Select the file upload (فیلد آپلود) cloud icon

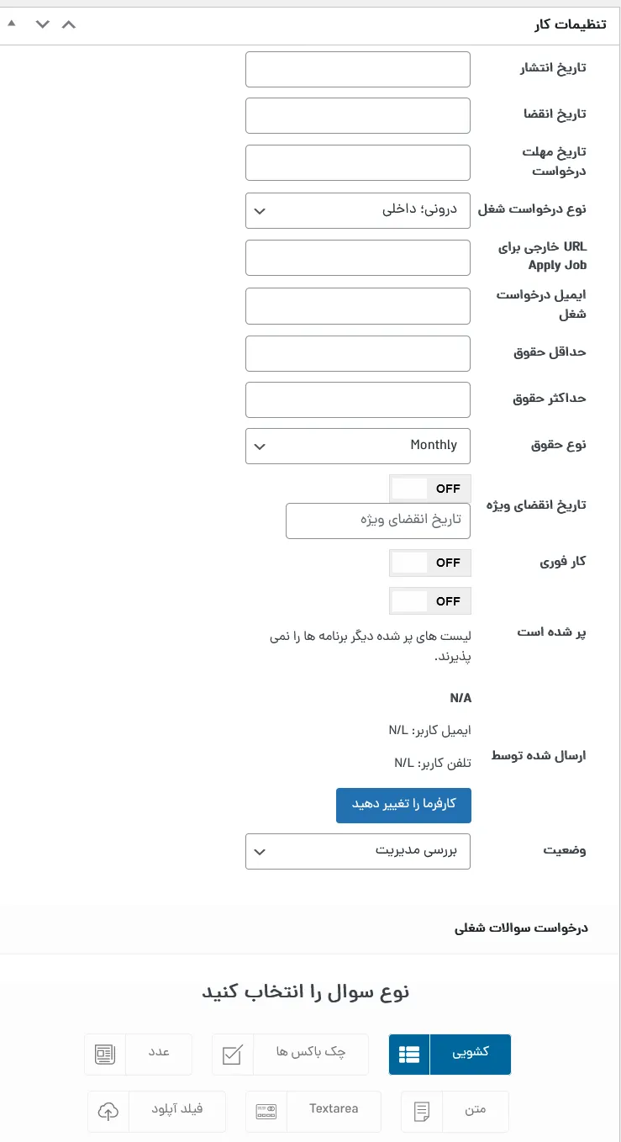[108, 1111]
